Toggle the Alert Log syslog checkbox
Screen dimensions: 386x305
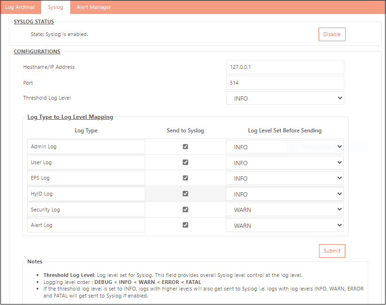pos(186,225)
